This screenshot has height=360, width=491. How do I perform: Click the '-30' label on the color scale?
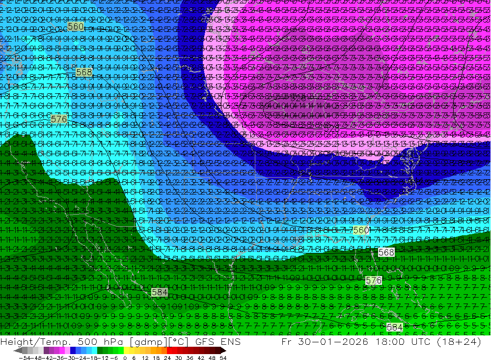[x=70, y=358]
